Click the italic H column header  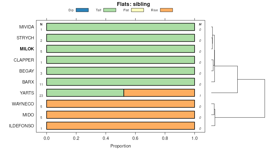[200, 24]
